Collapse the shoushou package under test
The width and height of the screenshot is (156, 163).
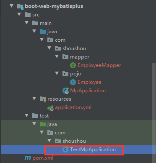pos(49,141)
